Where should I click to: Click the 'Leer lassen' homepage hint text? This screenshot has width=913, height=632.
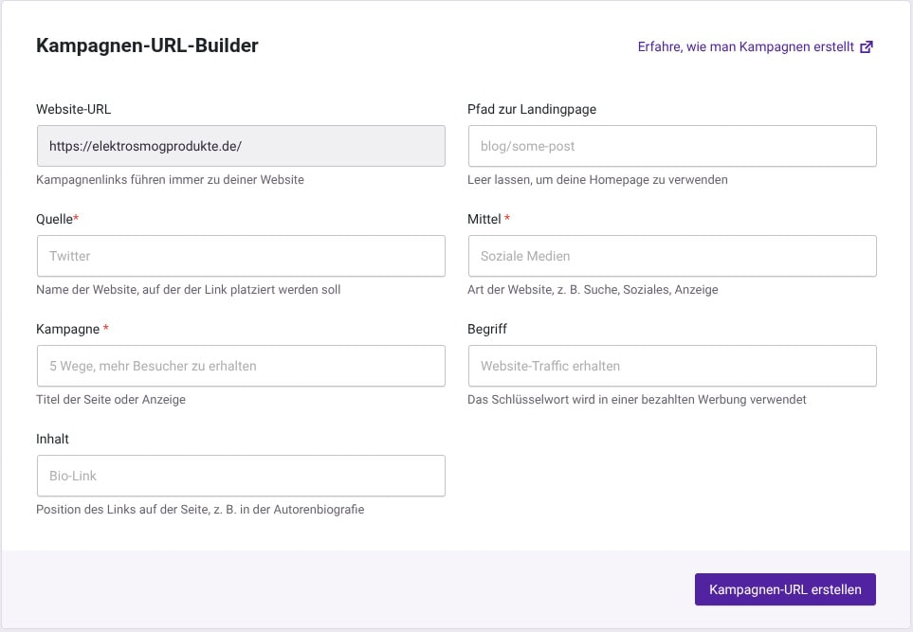[x=597, y=180]
